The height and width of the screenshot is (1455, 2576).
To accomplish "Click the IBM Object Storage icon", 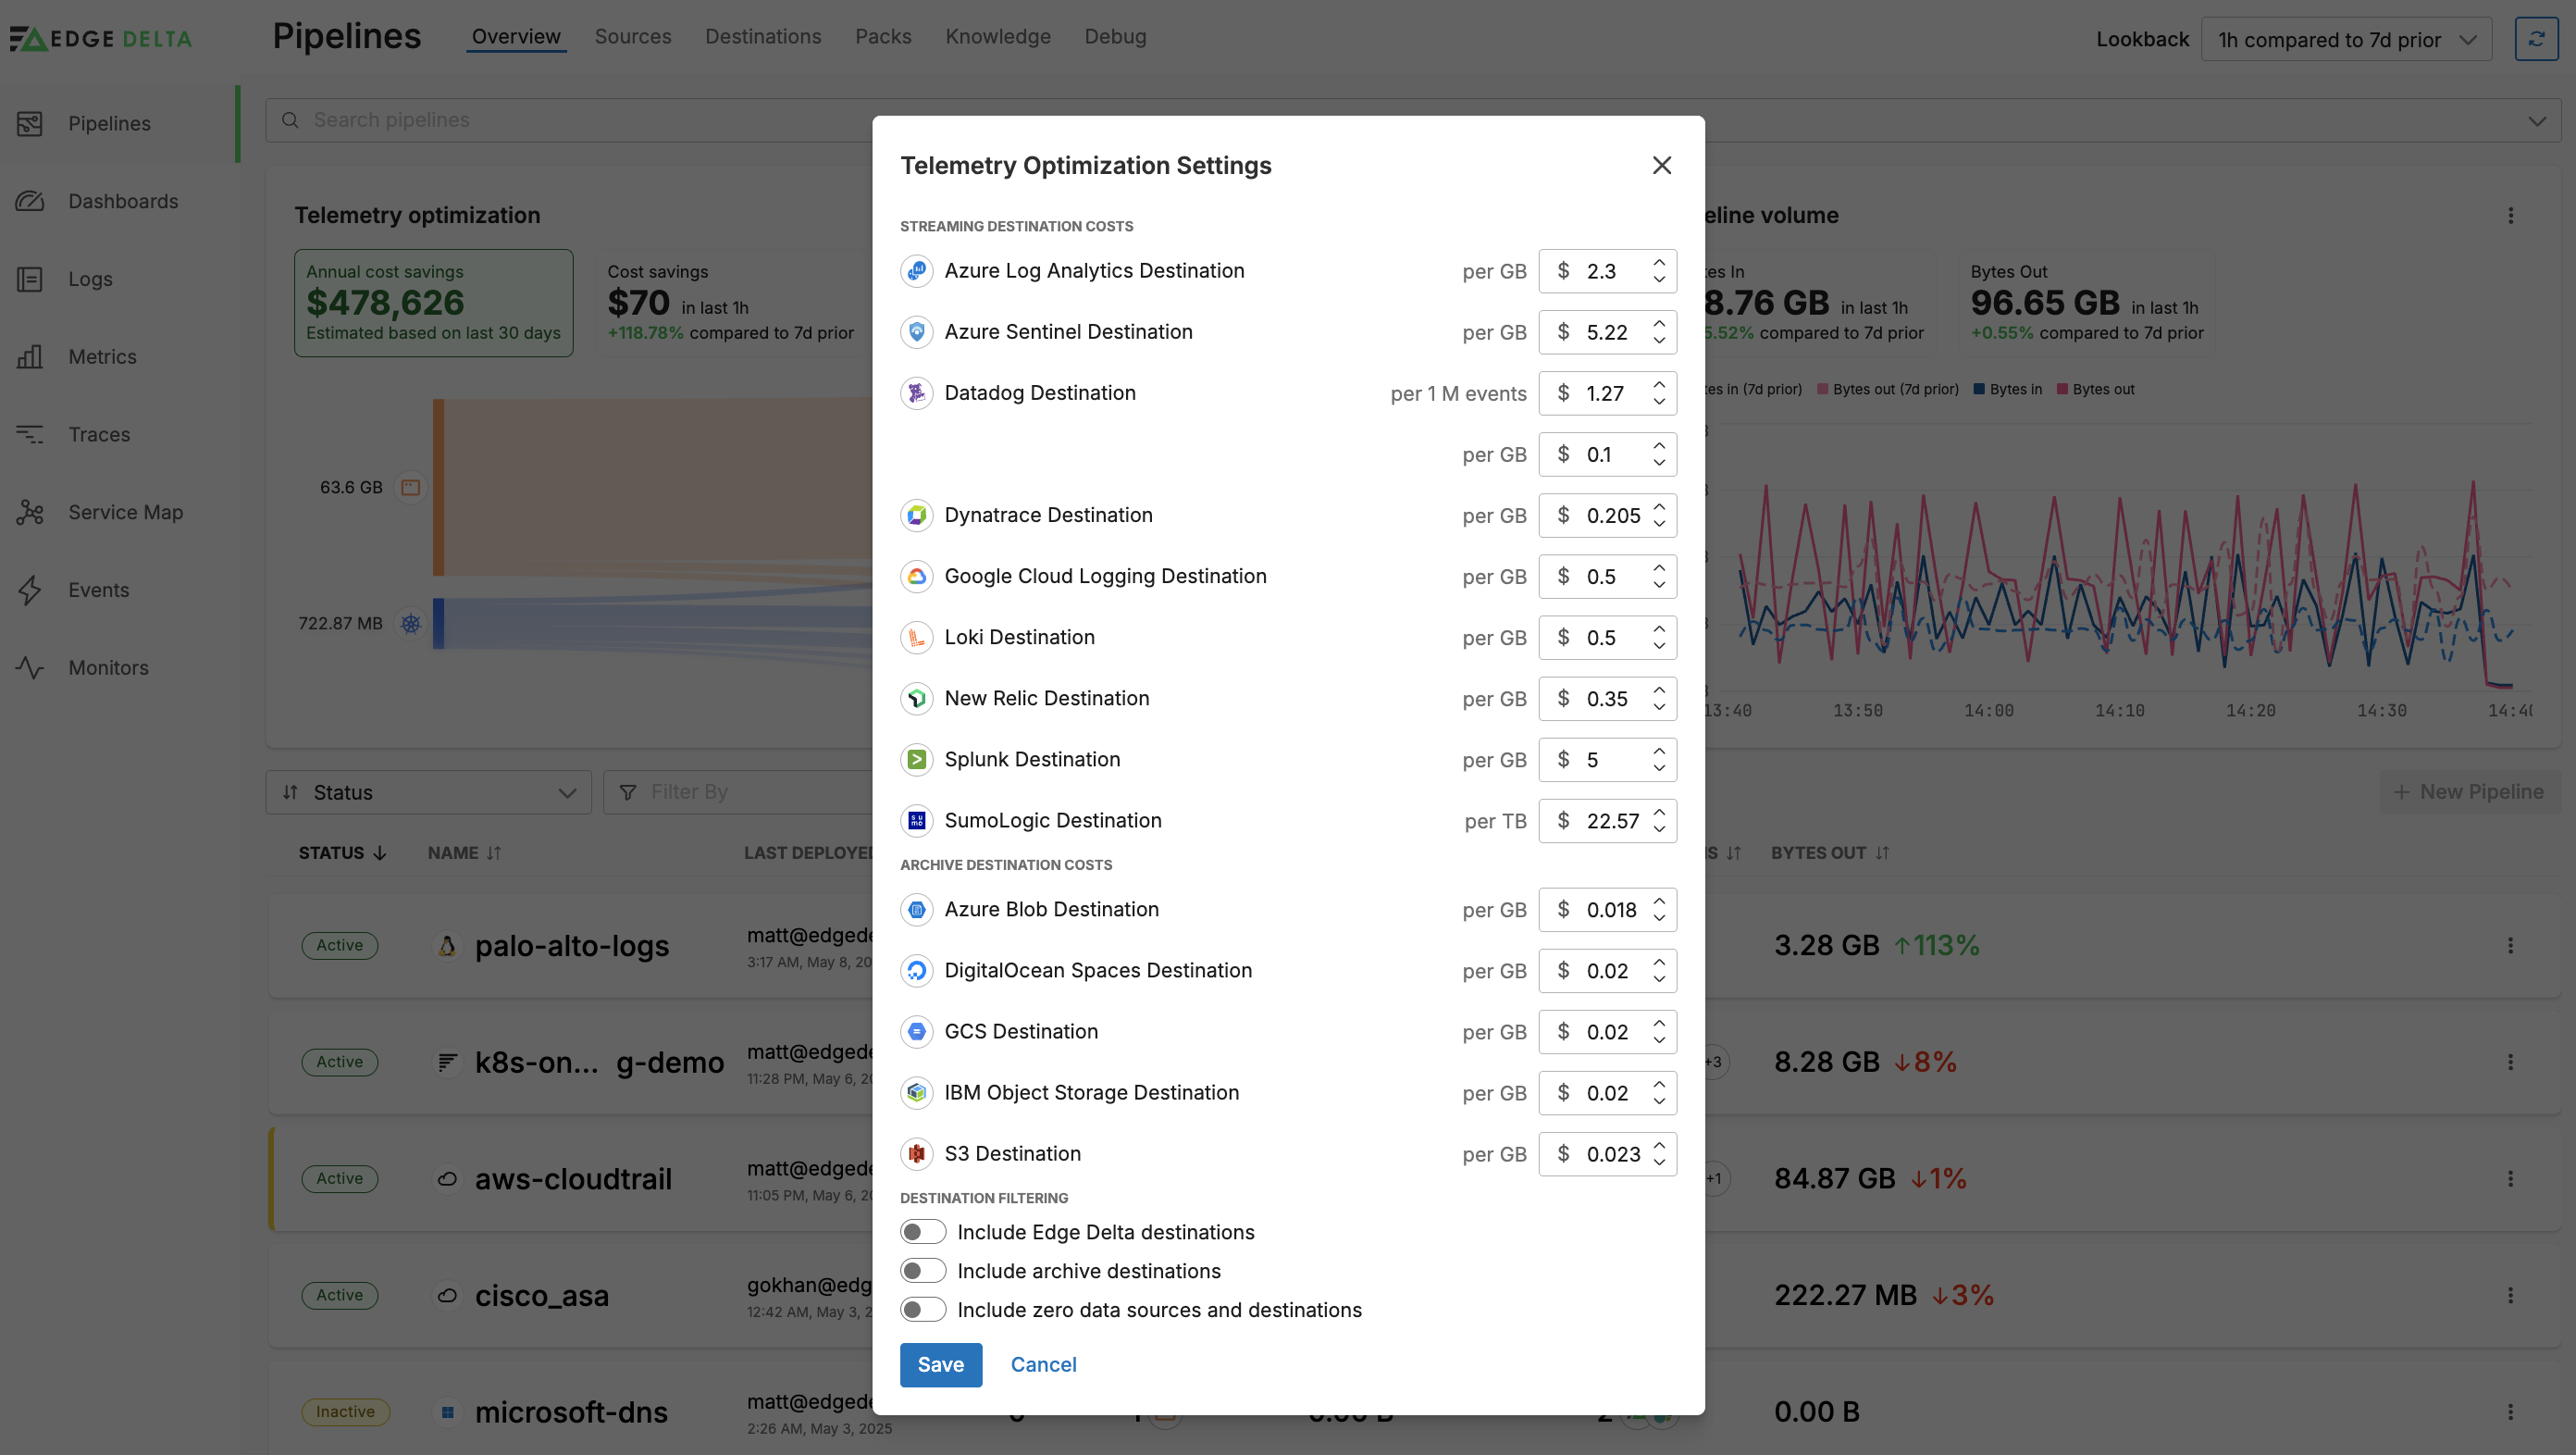I will coord(916,1092).
